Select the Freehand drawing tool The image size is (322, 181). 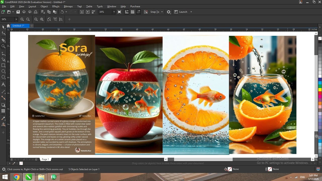[x=3, y=54]
